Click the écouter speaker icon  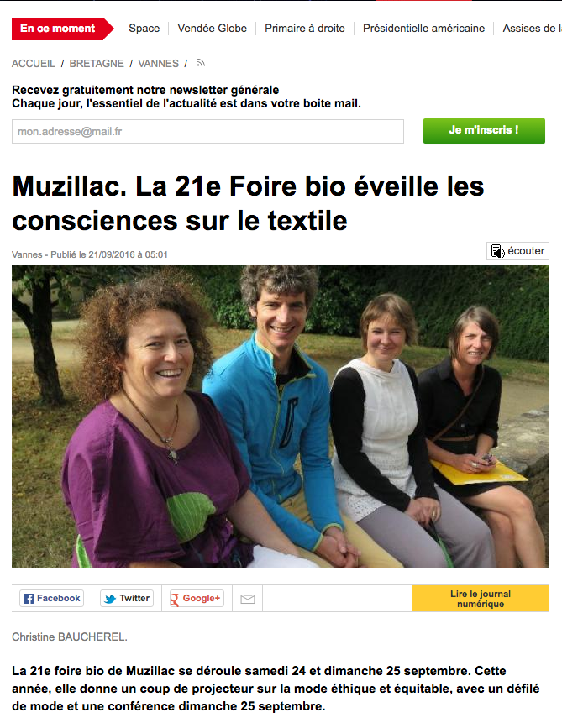point(497,251)
